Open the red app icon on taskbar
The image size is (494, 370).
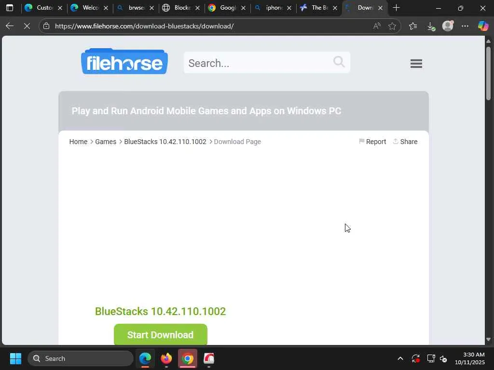point(208,358)
